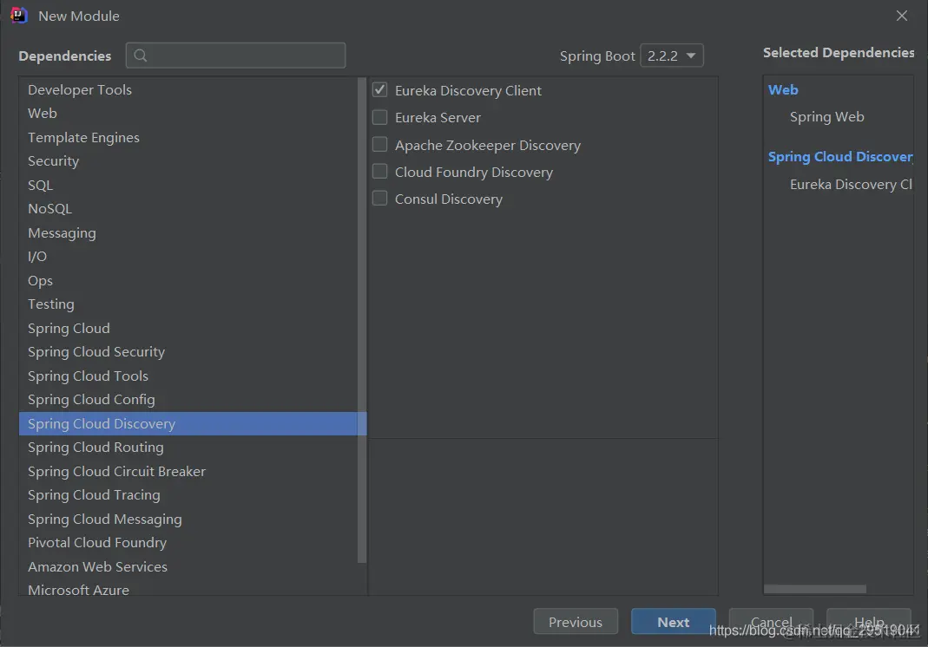This screenshot has height=647, width=928.
Task: Click the Web group in Selected Dependencies
Action: click(x=783, y=90)
